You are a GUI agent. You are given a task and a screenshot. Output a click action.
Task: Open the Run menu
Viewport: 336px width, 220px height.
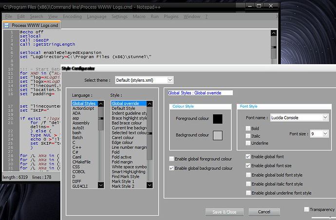click(x=154, y=17)
